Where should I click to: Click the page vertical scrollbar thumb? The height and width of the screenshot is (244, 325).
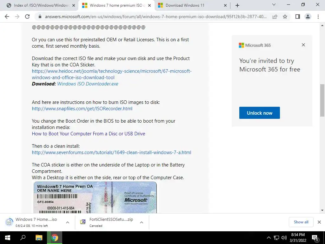click(322, 100)
